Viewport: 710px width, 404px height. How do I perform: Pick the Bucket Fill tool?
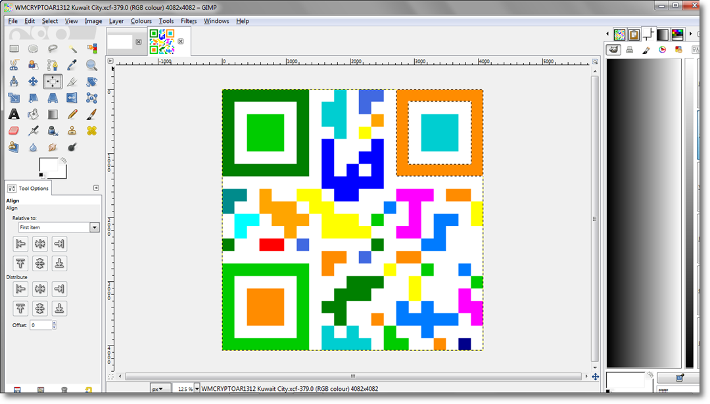pos(33,114)
